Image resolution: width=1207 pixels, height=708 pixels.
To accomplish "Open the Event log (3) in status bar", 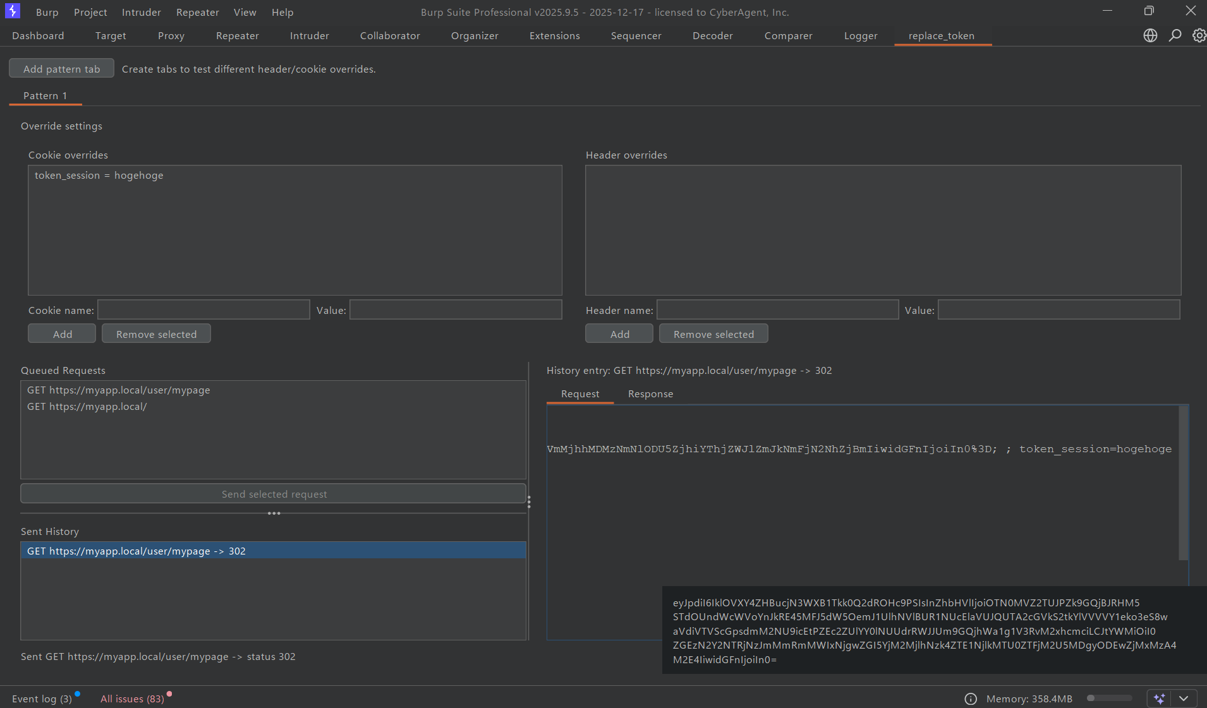I will [42, 699].
